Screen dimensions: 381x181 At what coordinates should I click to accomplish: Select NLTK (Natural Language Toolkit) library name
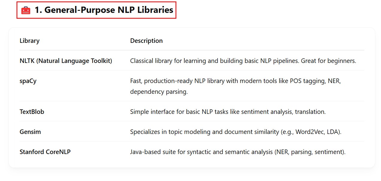click(x=66, y=61)
